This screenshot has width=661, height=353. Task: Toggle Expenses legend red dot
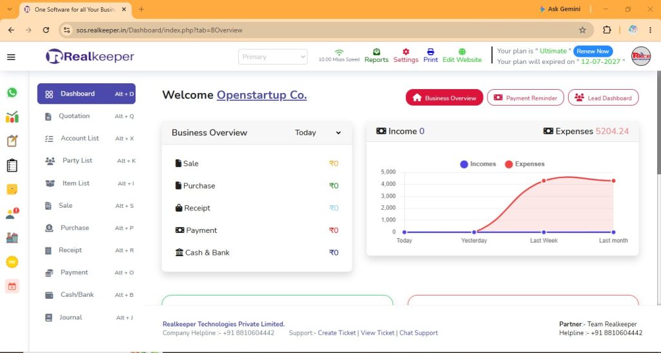coord(509,165)
